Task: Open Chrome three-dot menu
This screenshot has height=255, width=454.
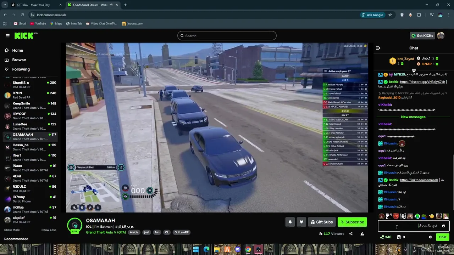Action: (x=449, y=15)
